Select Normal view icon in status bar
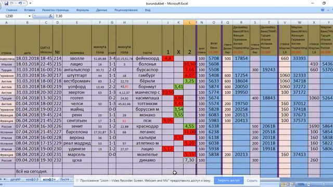The width and height of the screenshot is (333, 187). pos(283,184)
